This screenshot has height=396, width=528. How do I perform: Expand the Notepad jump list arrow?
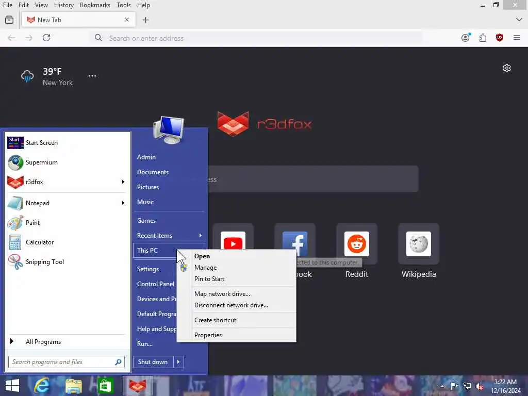pos(123,203)
